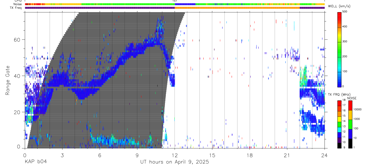Image resolution: width=365 pixels, height=168 pixels.
Task: Click the '1000' tick on the NOISE scale
Action: 356,119
